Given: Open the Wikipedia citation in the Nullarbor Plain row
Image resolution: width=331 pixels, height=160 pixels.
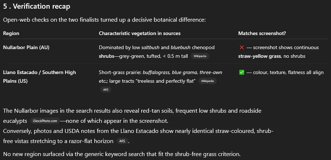Looking at the screenshot, I should click(200, 56).
